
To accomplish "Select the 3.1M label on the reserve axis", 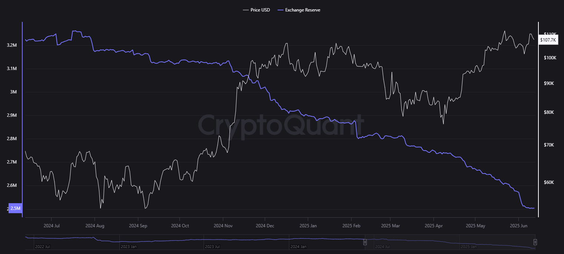I will [12, 69].
